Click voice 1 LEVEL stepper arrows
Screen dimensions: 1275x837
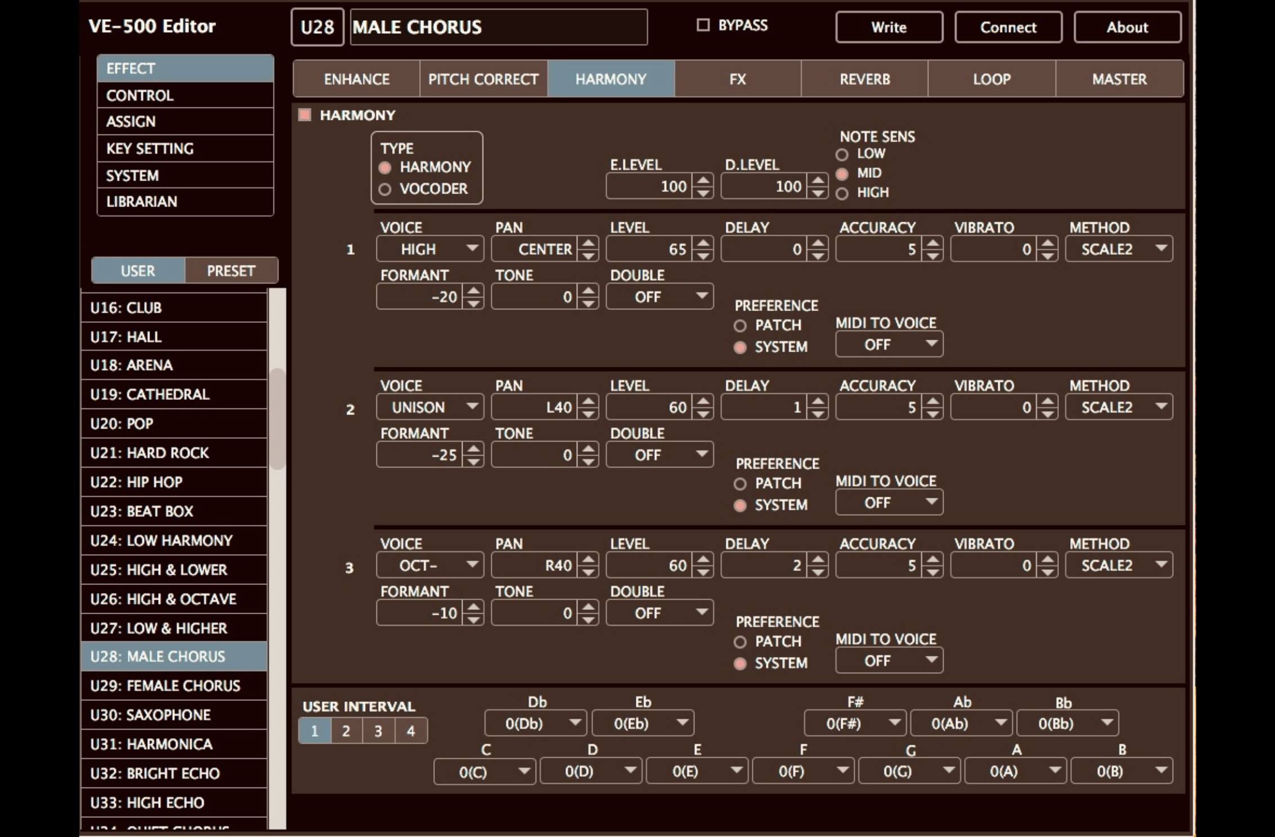pos(703,249)
